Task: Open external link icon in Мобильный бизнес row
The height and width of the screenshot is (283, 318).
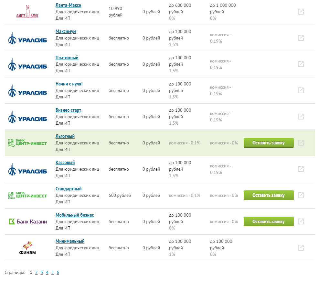Action: click(301, 221)
